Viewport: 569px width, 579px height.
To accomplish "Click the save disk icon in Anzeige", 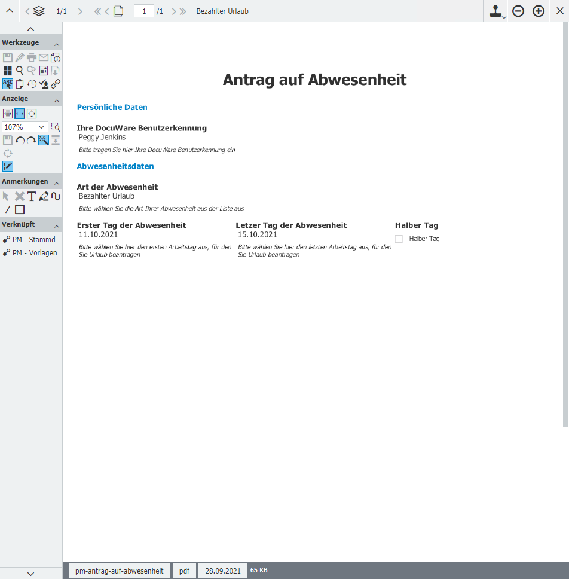I will [x=8, y=140].
